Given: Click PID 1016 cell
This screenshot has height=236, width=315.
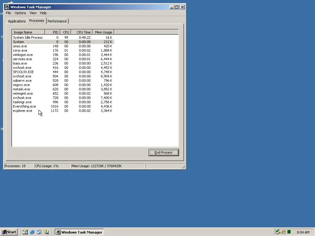Looking at the screenshot, I should tap(54, 106).
